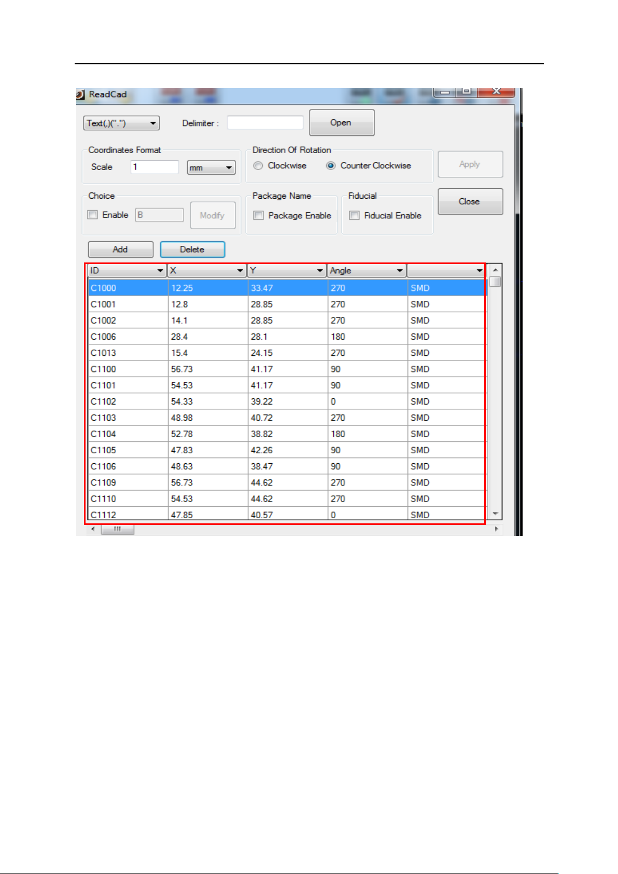Click the C1104 ID cell
This screenshot has width=618, height=874.
tap(128, 434)
